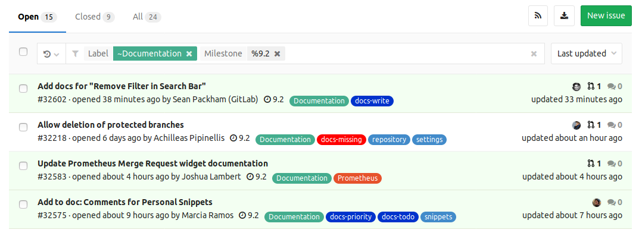Switch to the Closed issues tab
Viewport: 639px width, 236px height.
95,17
